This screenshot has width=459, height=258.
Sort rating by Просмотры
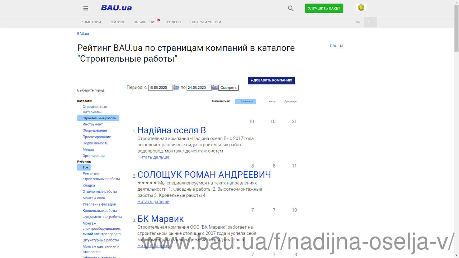290,101
